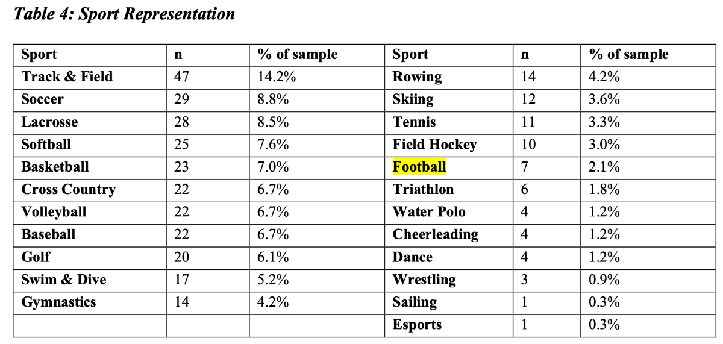Click the Triathlon label

423,190
